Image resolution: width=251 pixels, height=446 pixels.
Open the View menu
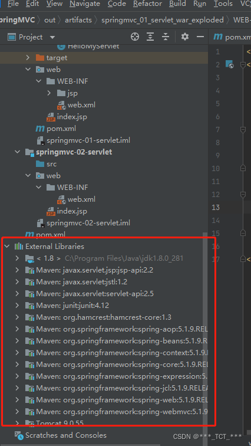coord(54,4)
